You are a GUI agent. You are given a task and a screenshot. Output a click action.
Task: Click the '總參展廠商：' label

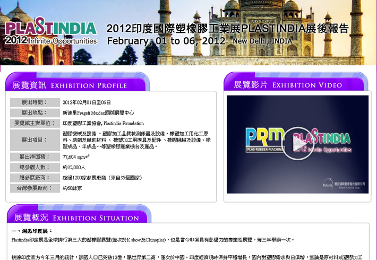[35, 178]
